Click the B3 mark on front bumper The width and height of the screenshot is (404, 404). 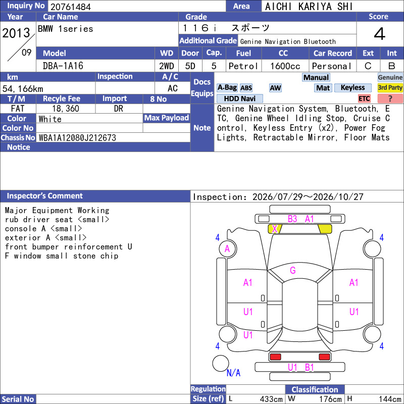pos(292,219)
